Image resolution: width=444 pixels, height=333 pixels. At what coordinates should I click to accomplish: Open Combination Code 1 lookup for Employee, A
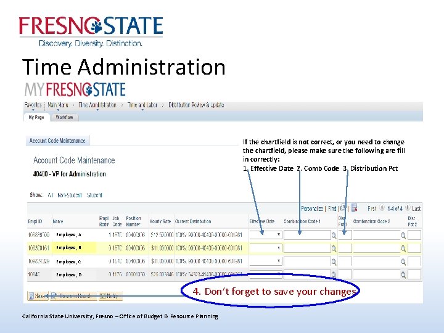(x=334, y=236)
